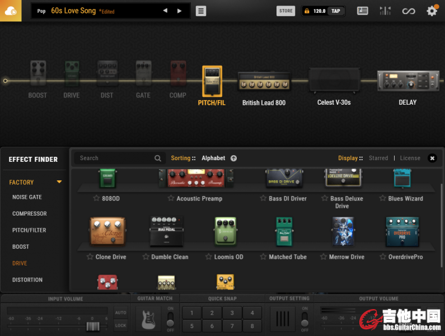
Task: Toggle input volume LOCK button
Action: coord(120,325)
